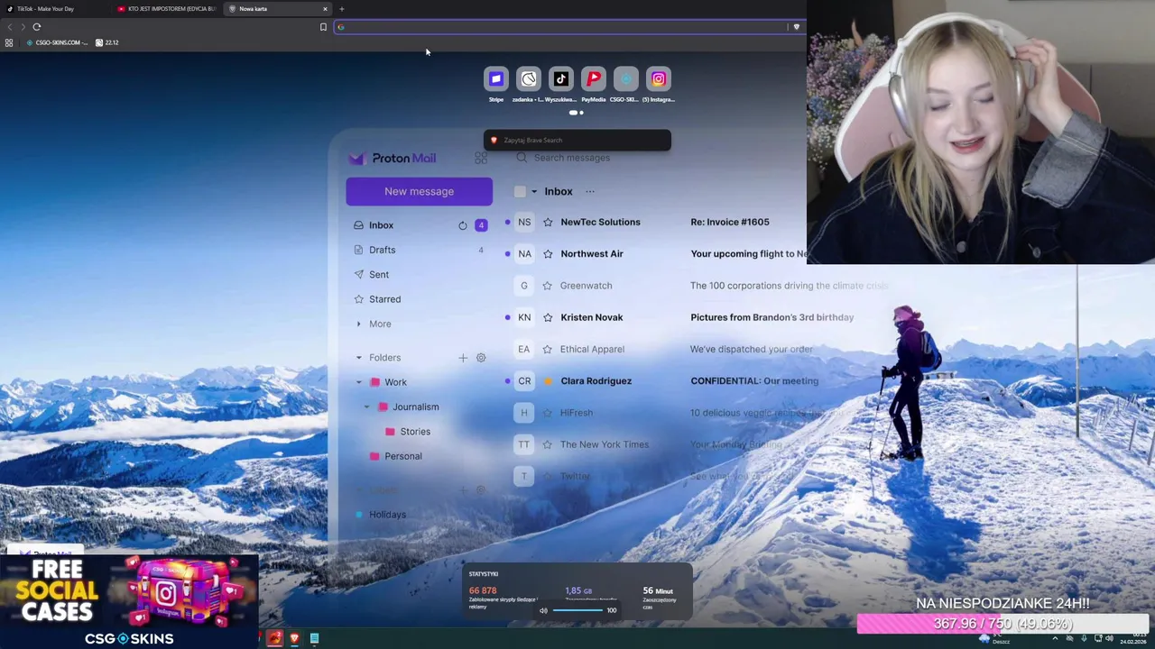The width and height of the screenshot is (1155, 649).
Task: Open the apps grid in bookmarks bar
Action: tap(9, 42)
